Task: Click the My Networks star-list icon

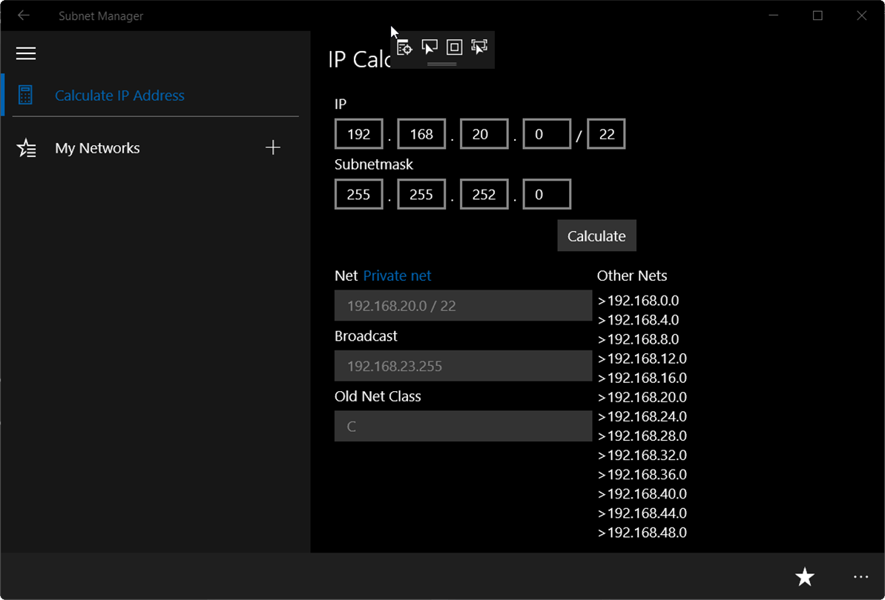Action: click(26, 148)
